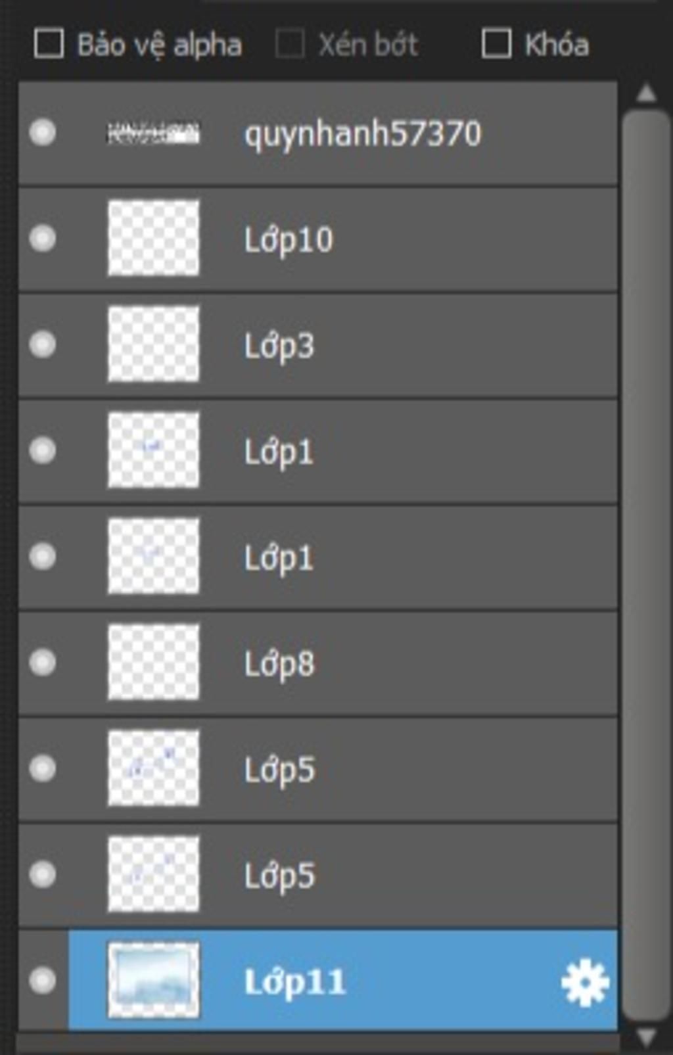Screen dimensions: 673x1055
Task: Select the Lớp10 layer
Action: [x=318, y=239]
